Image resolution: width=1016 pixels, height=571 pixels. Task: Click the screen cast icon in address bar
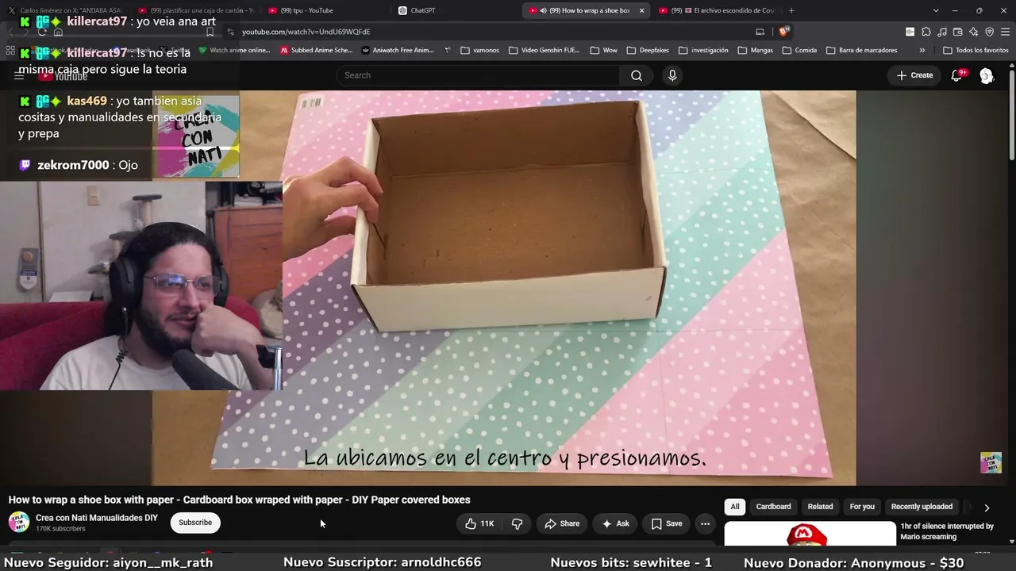coord(760,32)
